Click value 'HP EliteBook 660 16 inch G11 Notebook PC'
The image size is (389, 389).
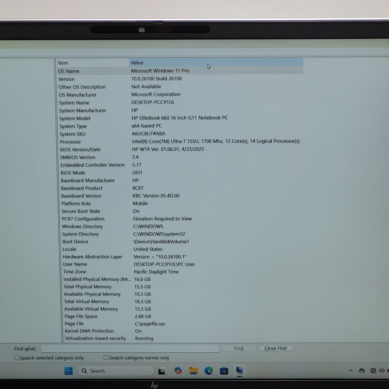coord(180,118)
